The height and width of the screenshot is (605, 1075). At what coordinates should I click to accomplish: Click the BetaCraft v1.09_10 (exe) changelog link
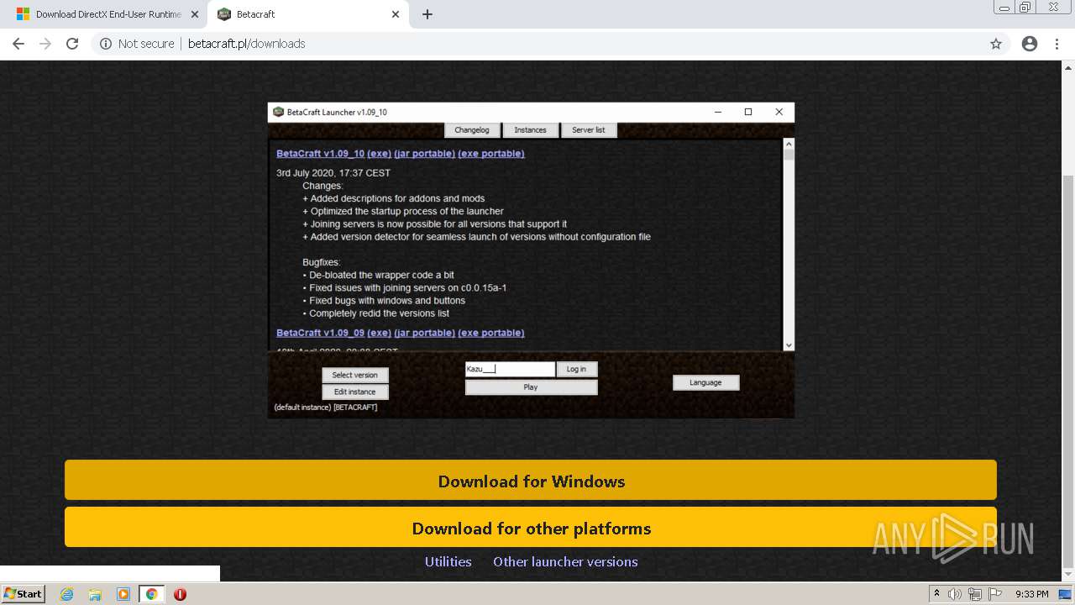[x=378, y=154]
